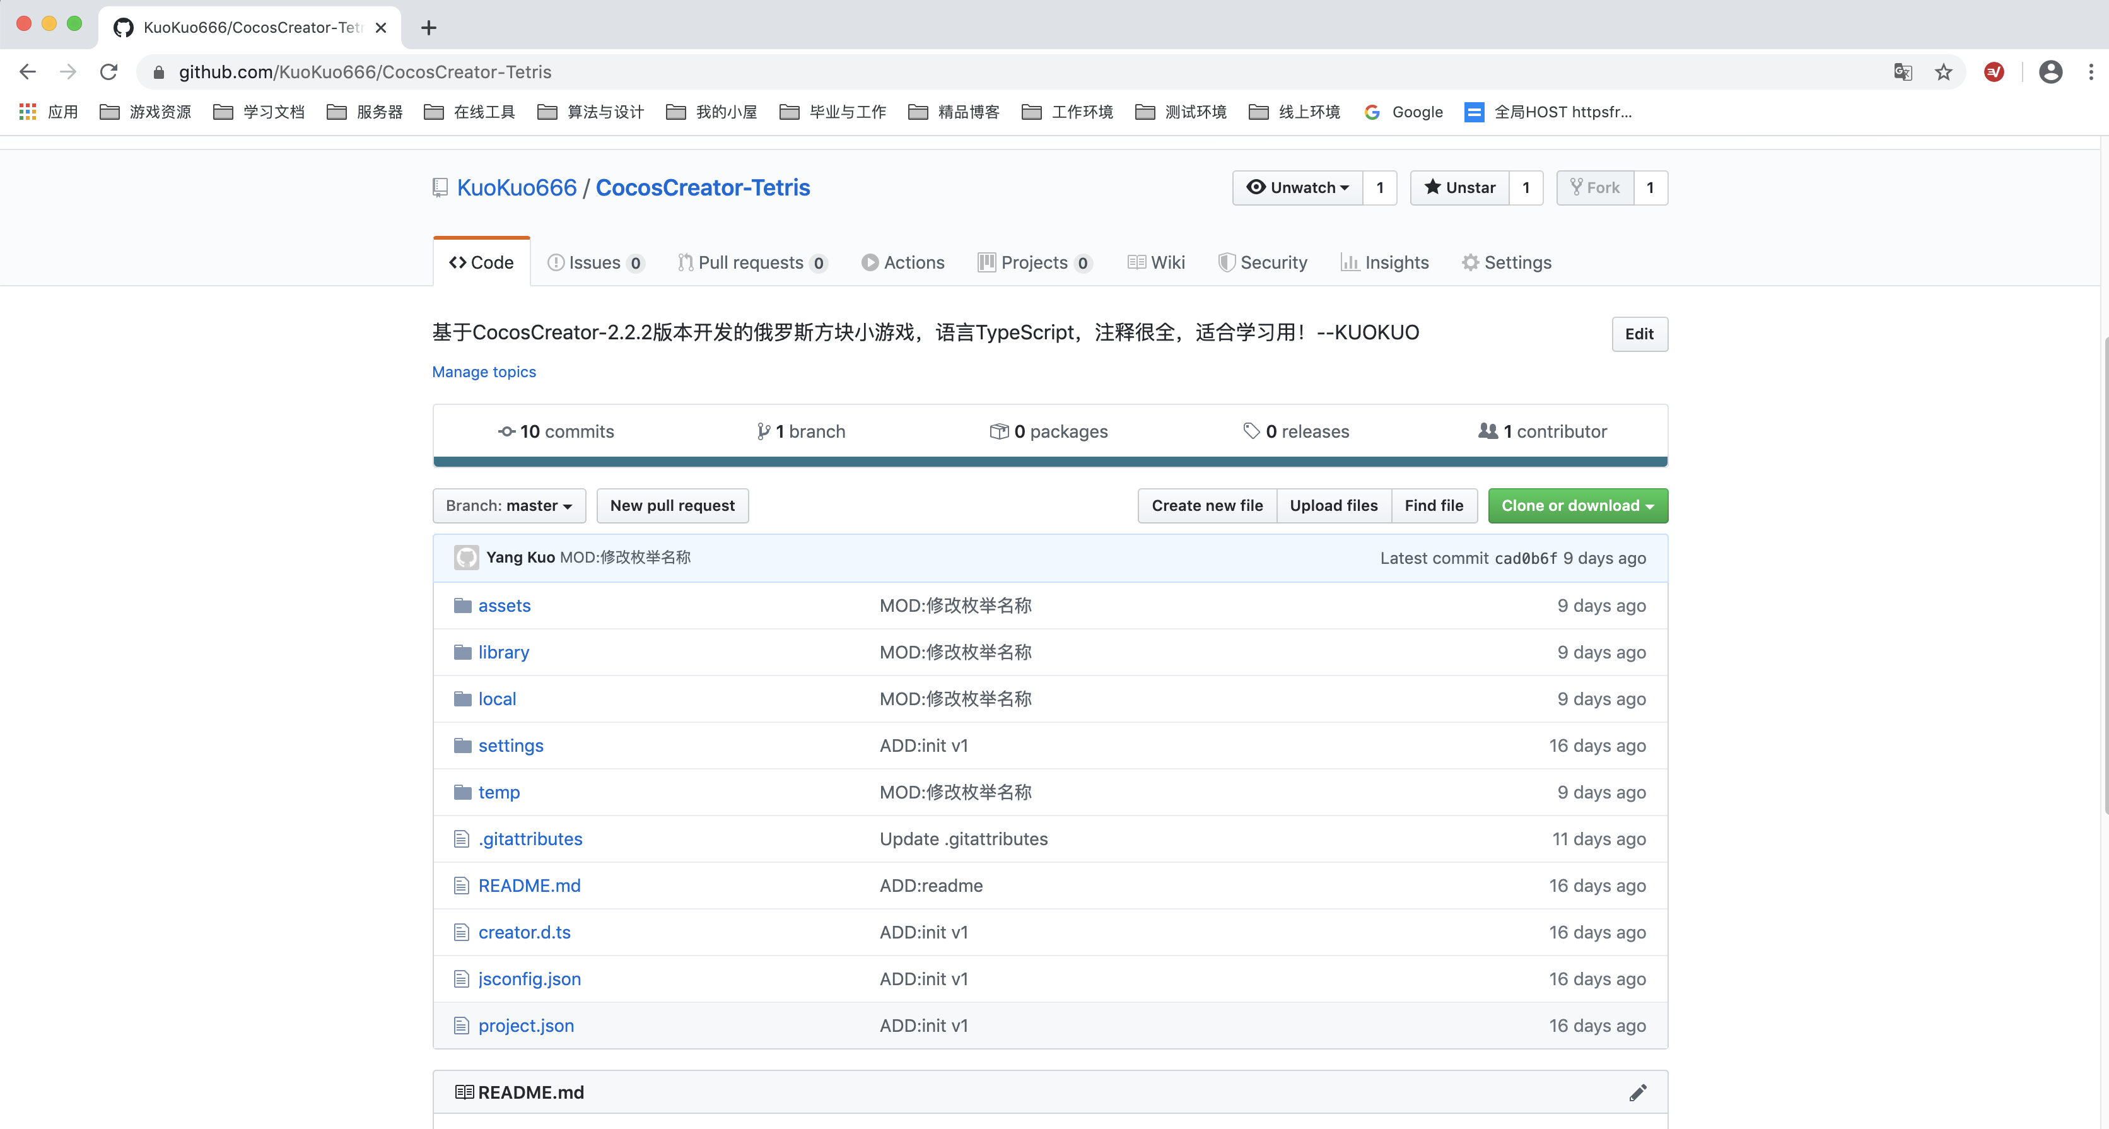Viewport: 2109px width, 1129px height.
Task: Open the 服务器 bookmark folder
Action: coord(365,112)
